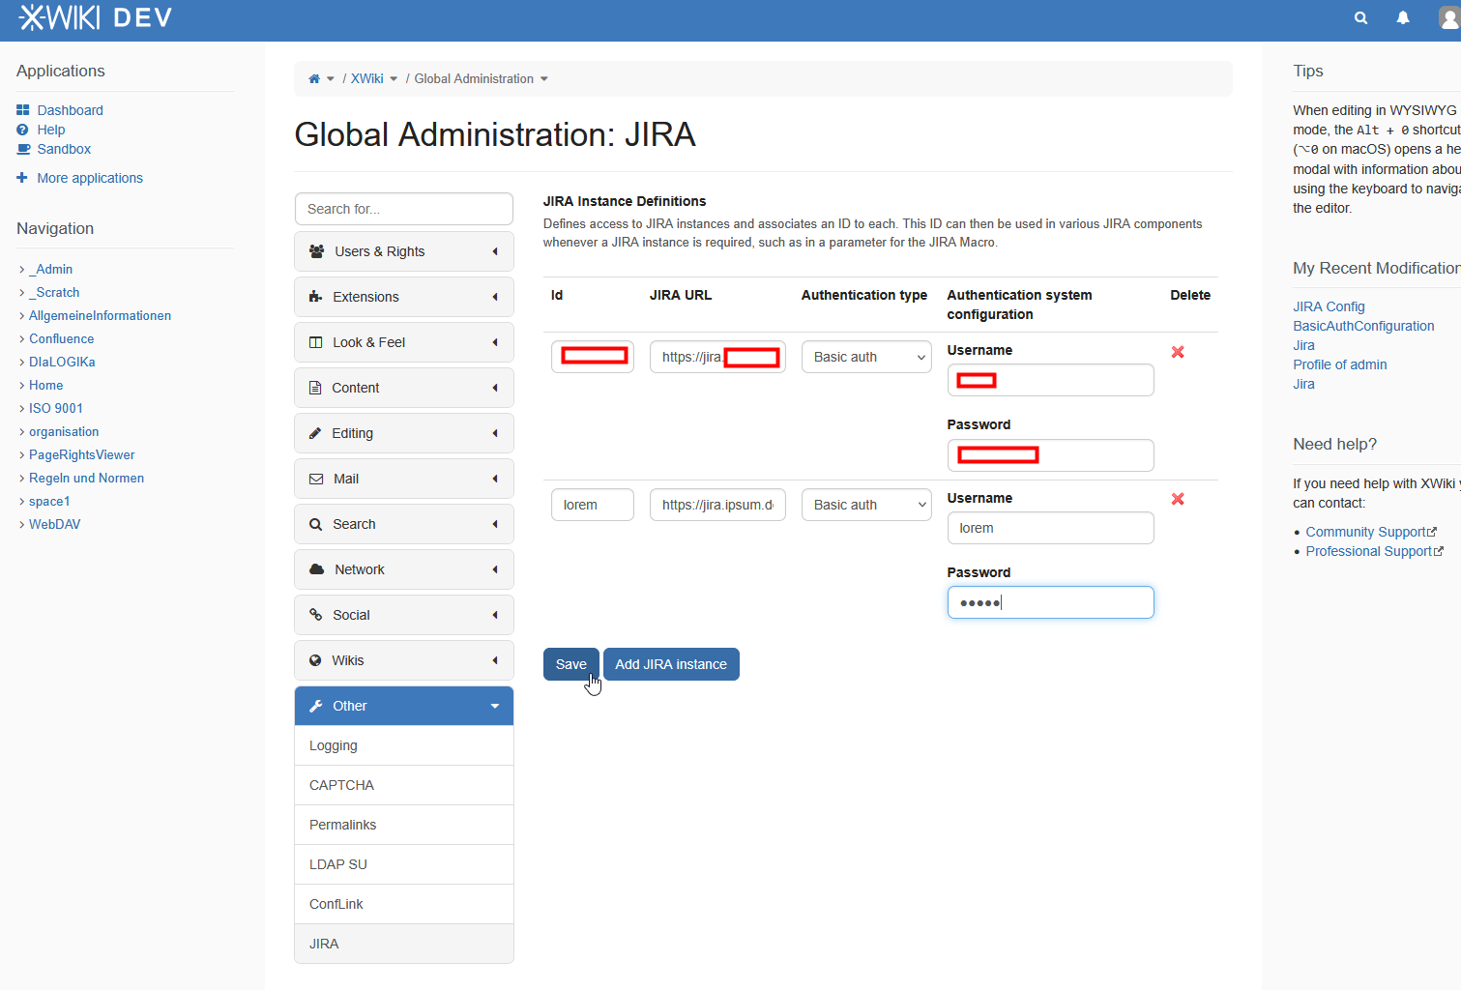
Task: Select the JIRA settings entry
Action: tap(404, 944)
